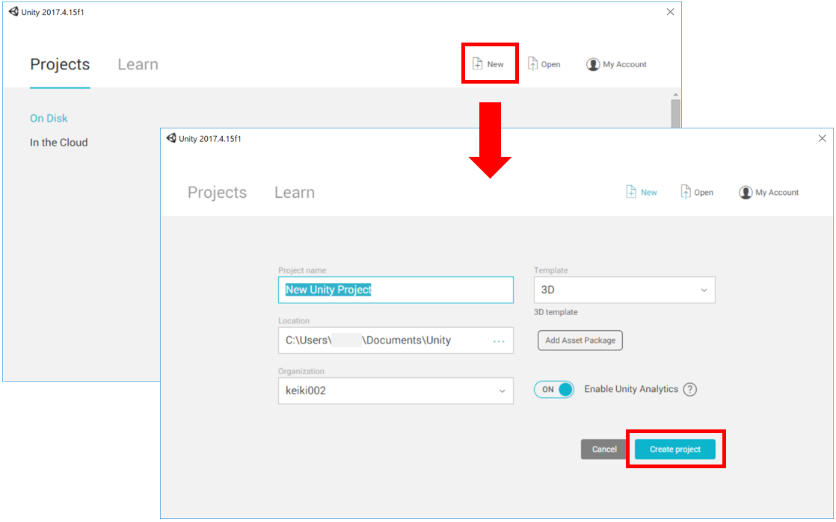Click the Open icon in front window

(x=686, y=192)
